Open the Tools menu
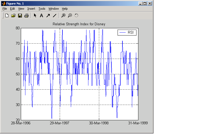Screen dimensions: 200x134 [x=42, y=9]
